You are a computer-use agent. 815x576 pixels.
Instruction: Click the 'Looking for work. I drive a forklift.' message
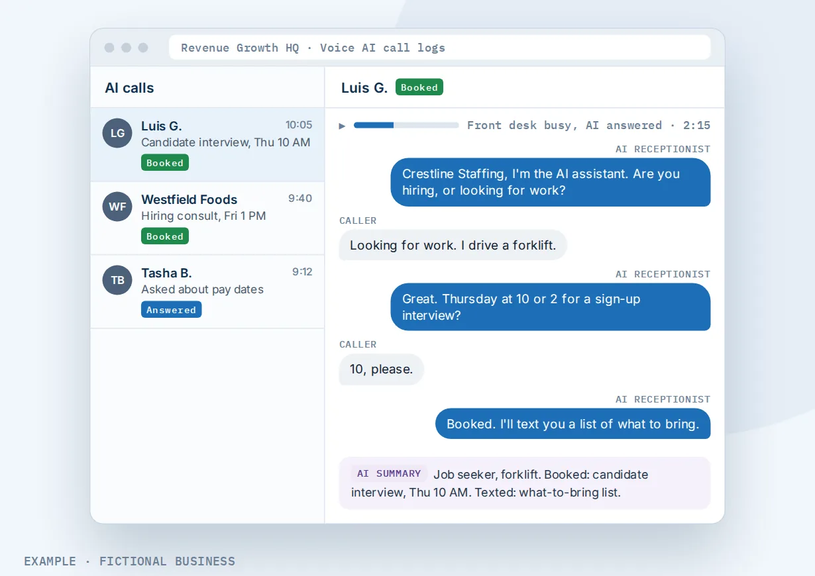[x=453, y=245]
